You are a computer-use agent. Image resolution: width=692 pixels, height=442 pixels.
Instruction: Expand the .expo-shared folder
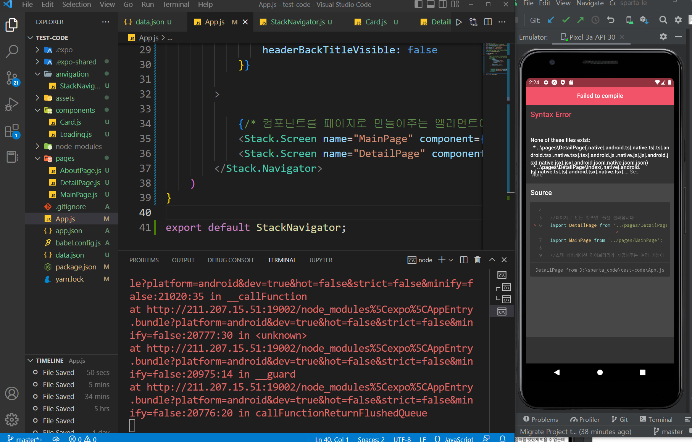[37, 62]
